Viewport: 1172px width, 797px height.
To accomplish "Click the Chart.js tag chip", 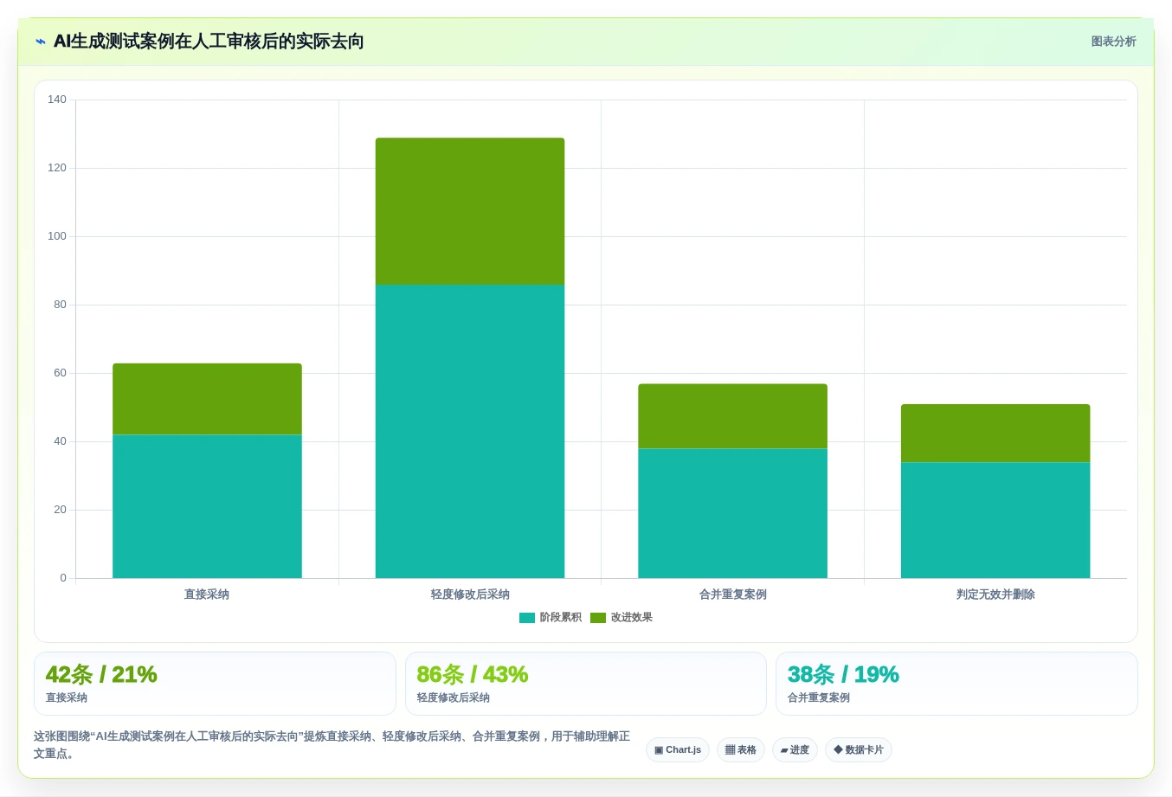I will [678, 749].
